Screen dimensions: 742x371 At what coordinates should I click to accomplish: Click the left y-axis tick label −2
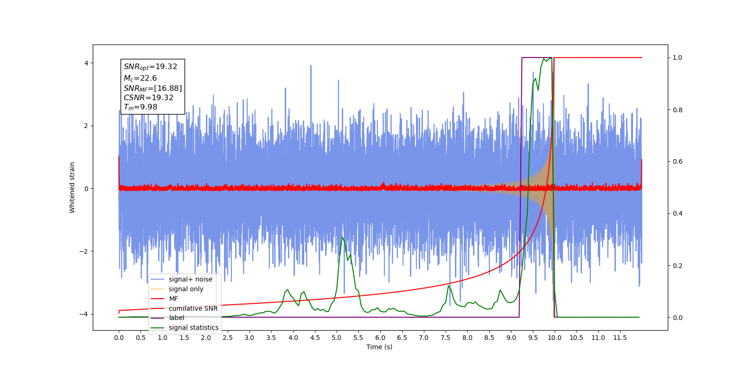(83, 251)
